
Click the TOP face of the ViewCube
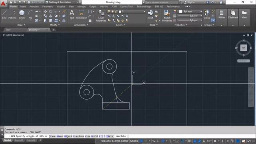click(244, 48)
